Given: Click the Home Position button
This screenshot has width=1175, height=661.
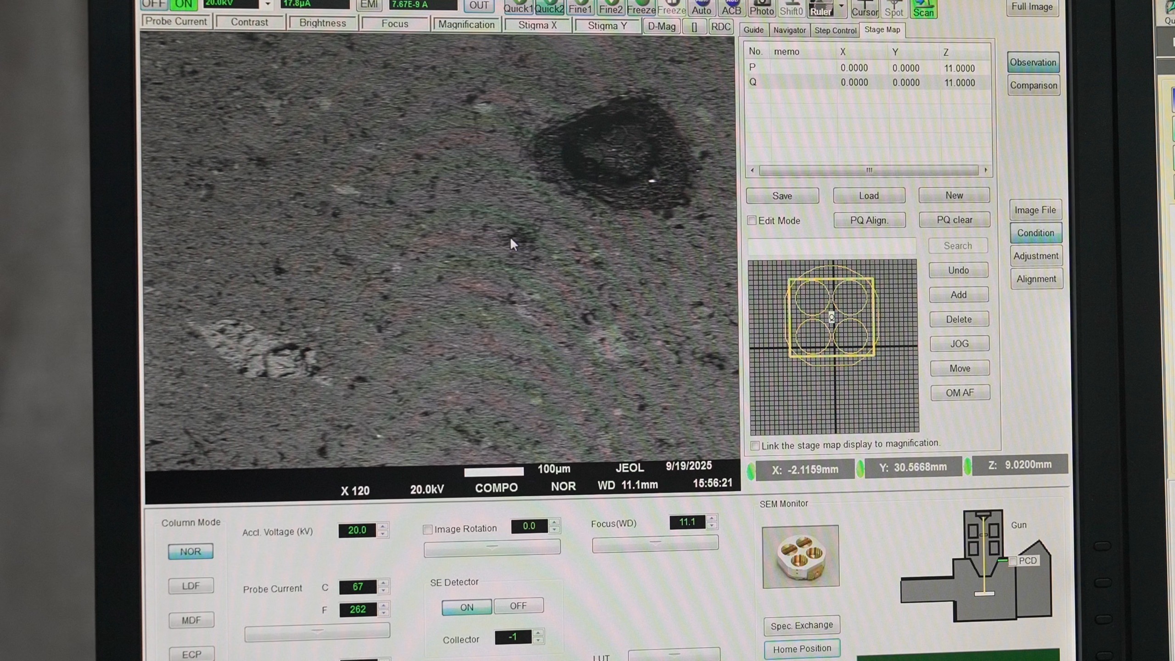Looking at the screenshot, I should tap(801, 648).
